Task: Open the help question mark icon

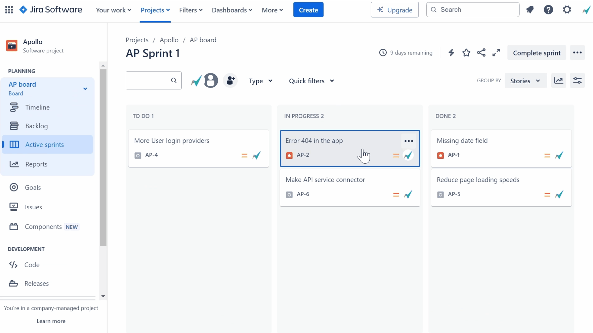Action: [549, 10]
